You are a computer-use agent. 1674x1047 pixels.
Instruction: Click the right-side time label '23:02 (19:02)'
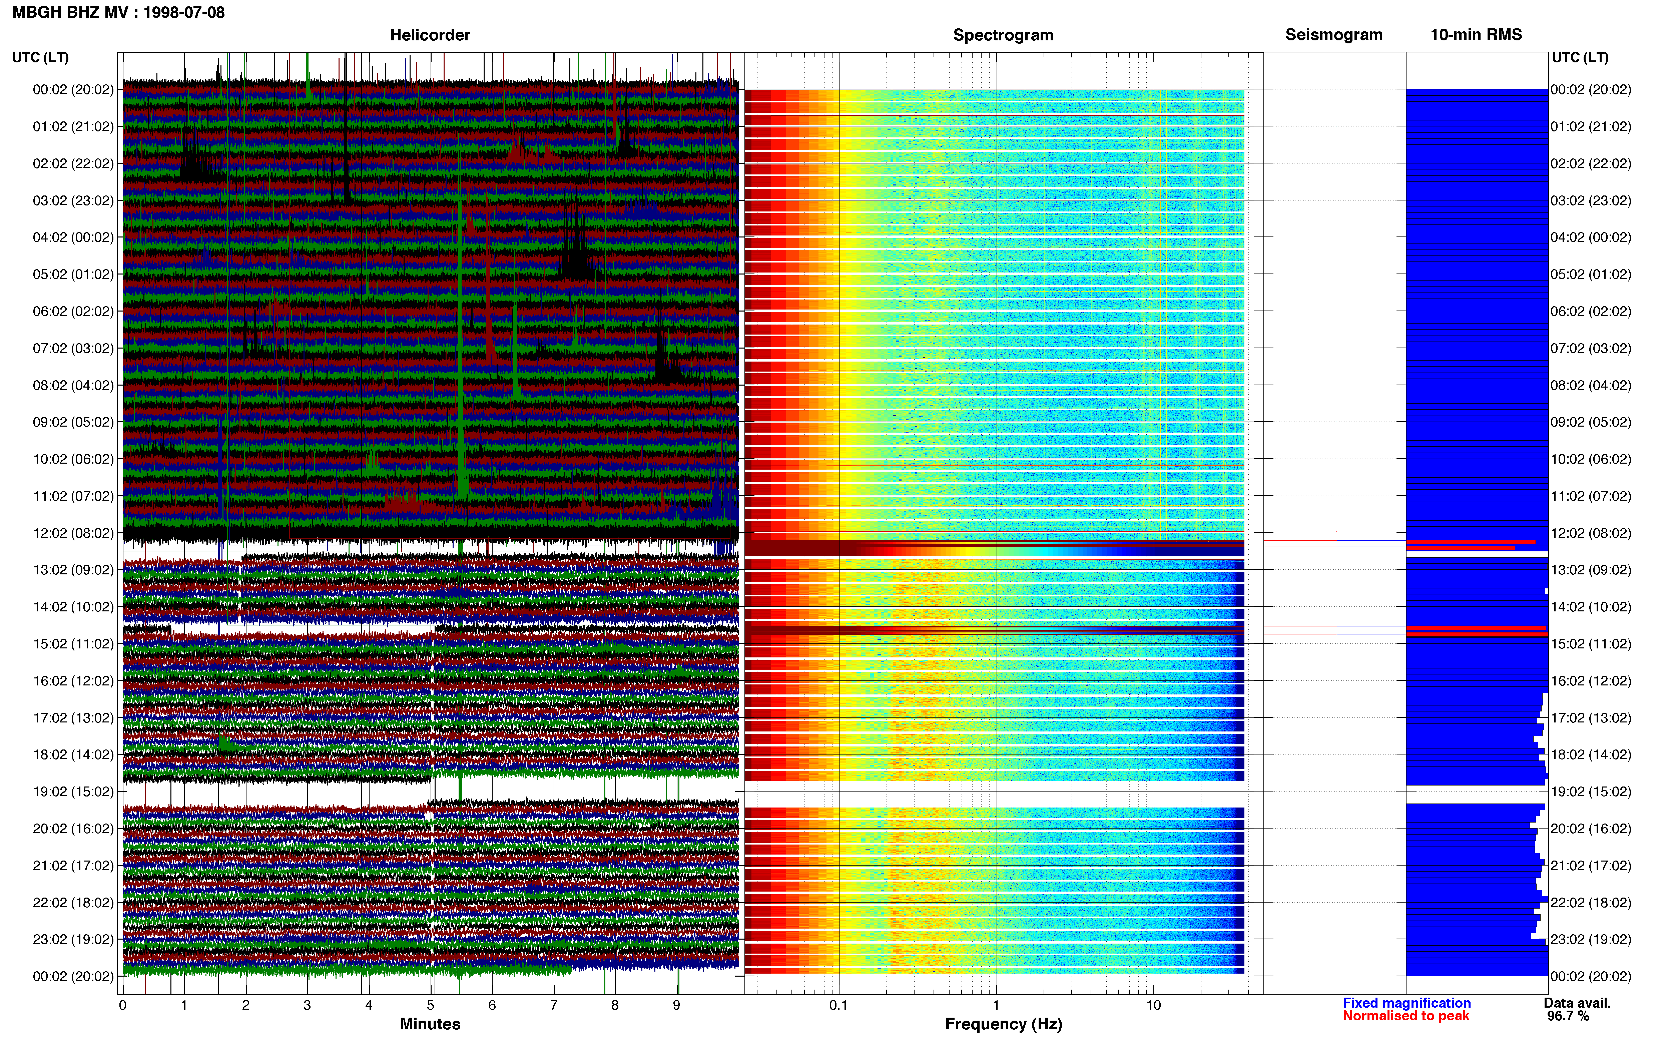coord(1591,939)
